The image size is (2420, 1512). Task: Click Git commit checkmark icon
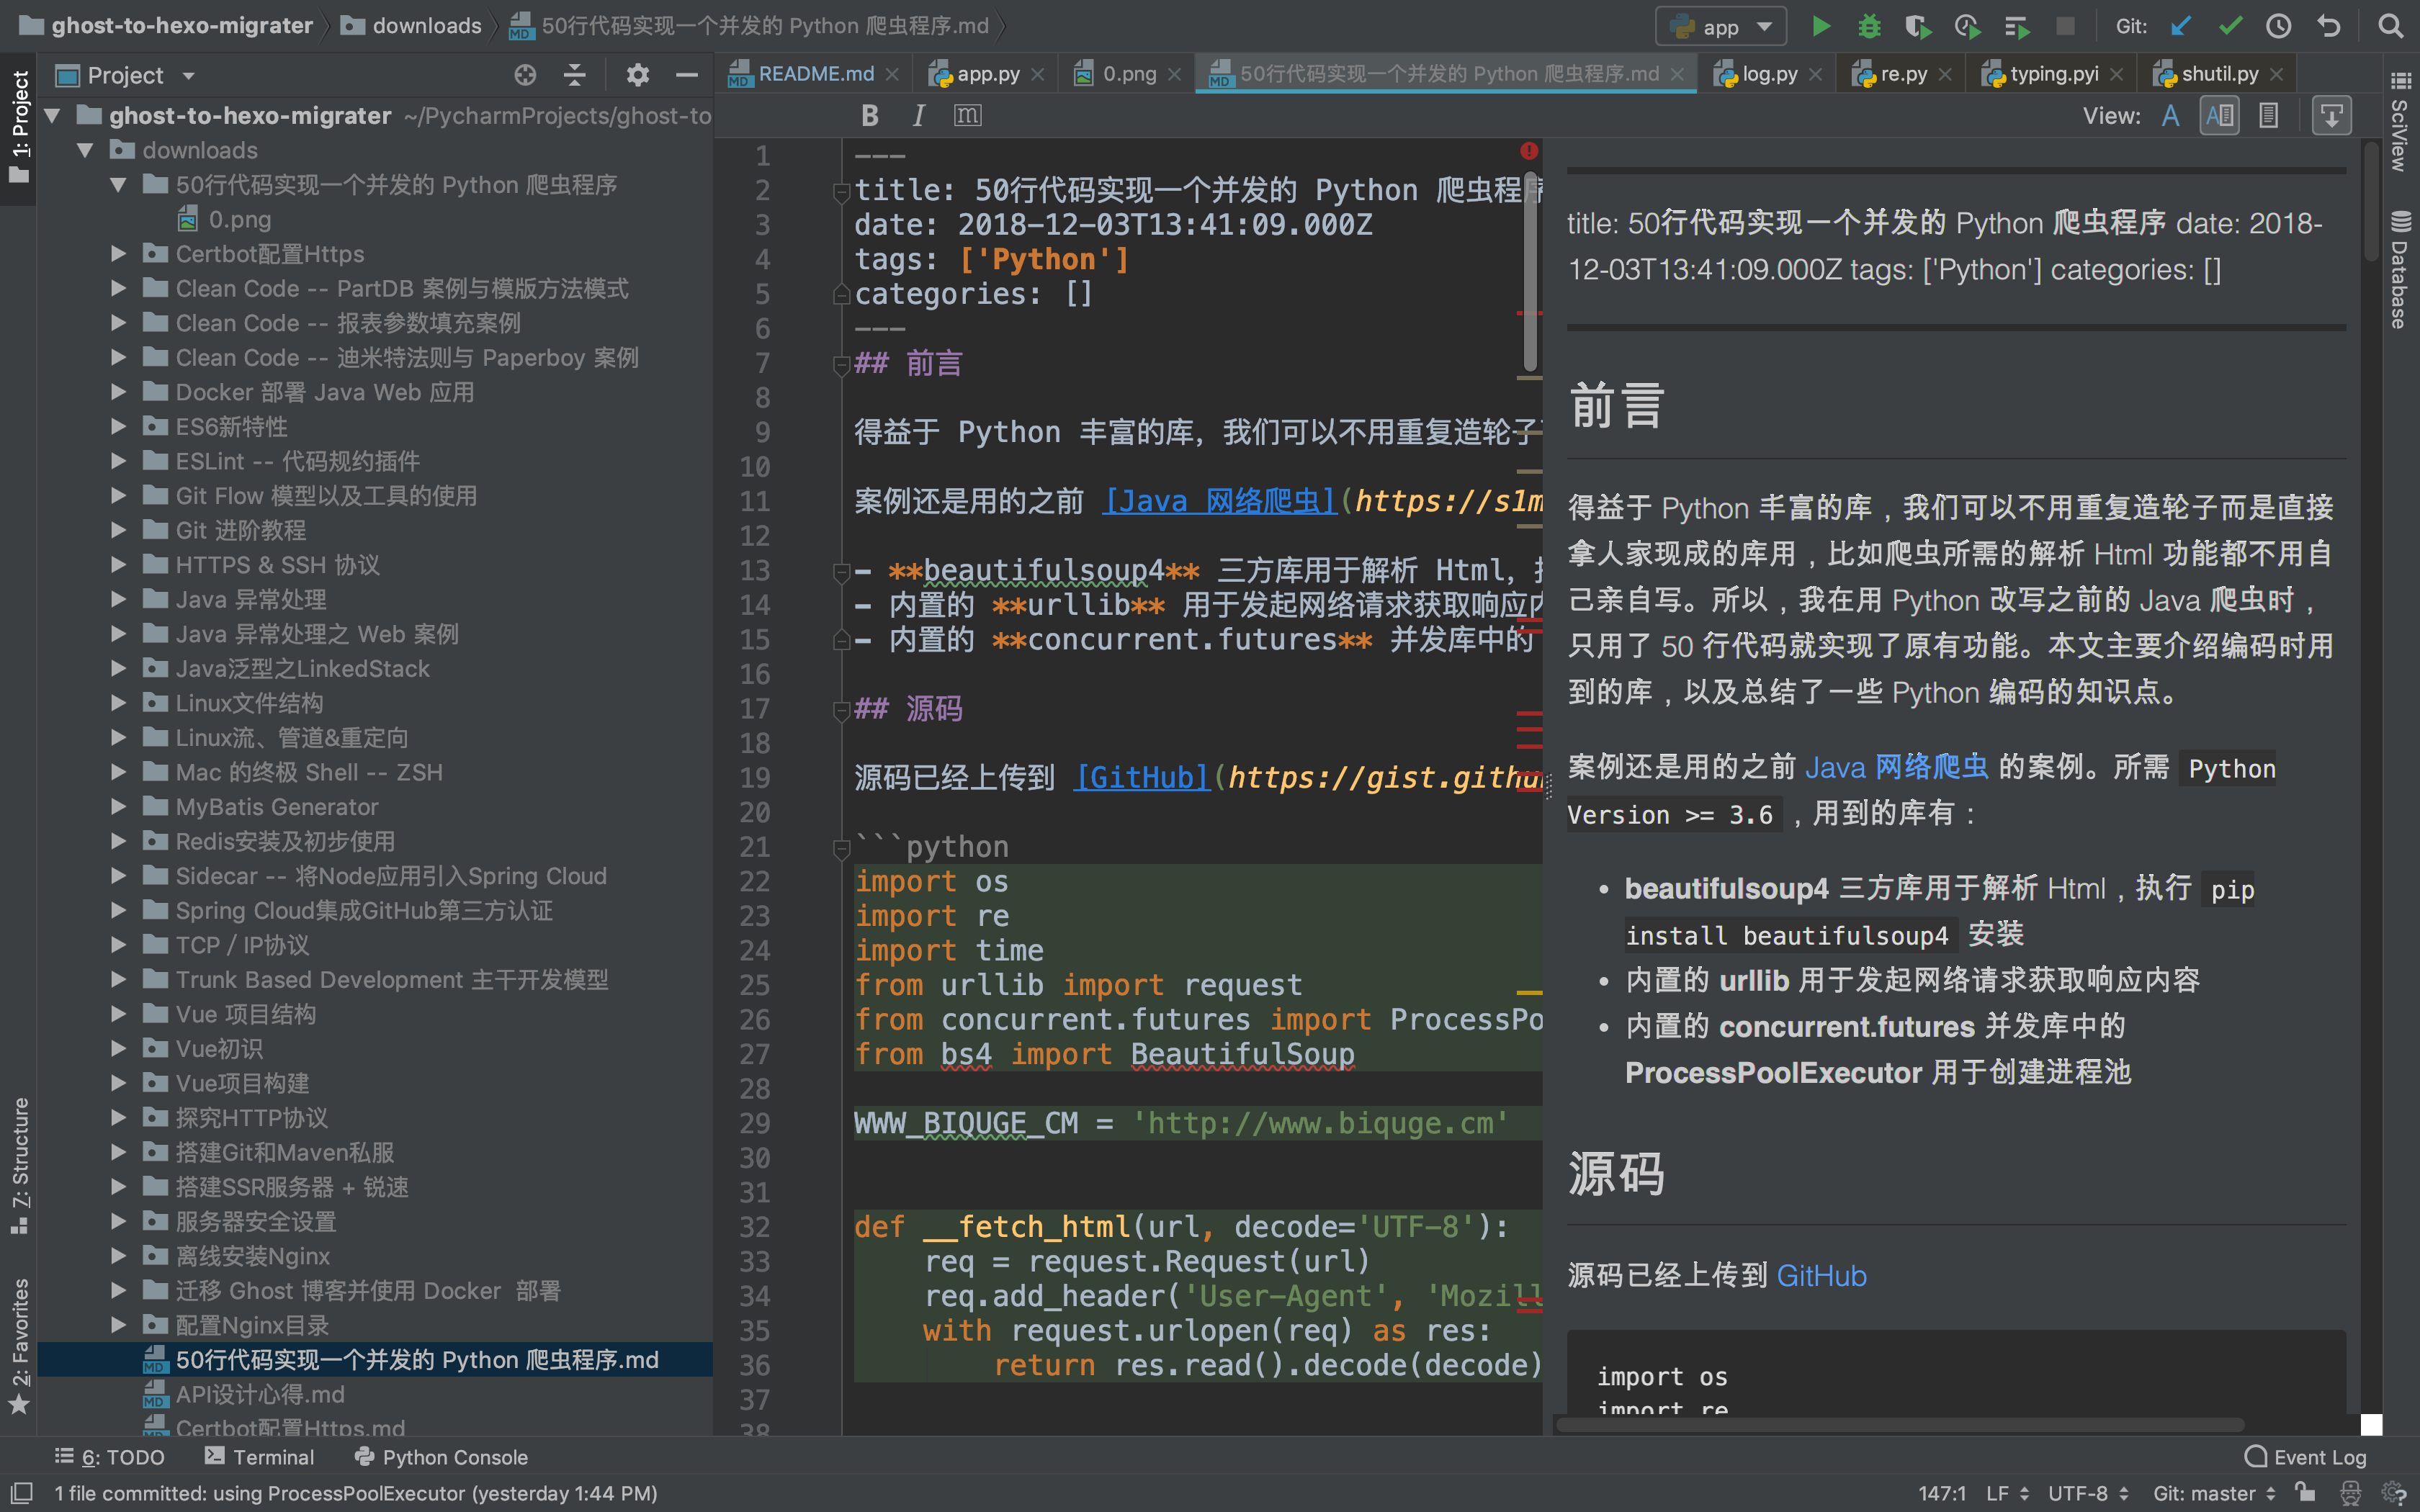coord(2230,26)
